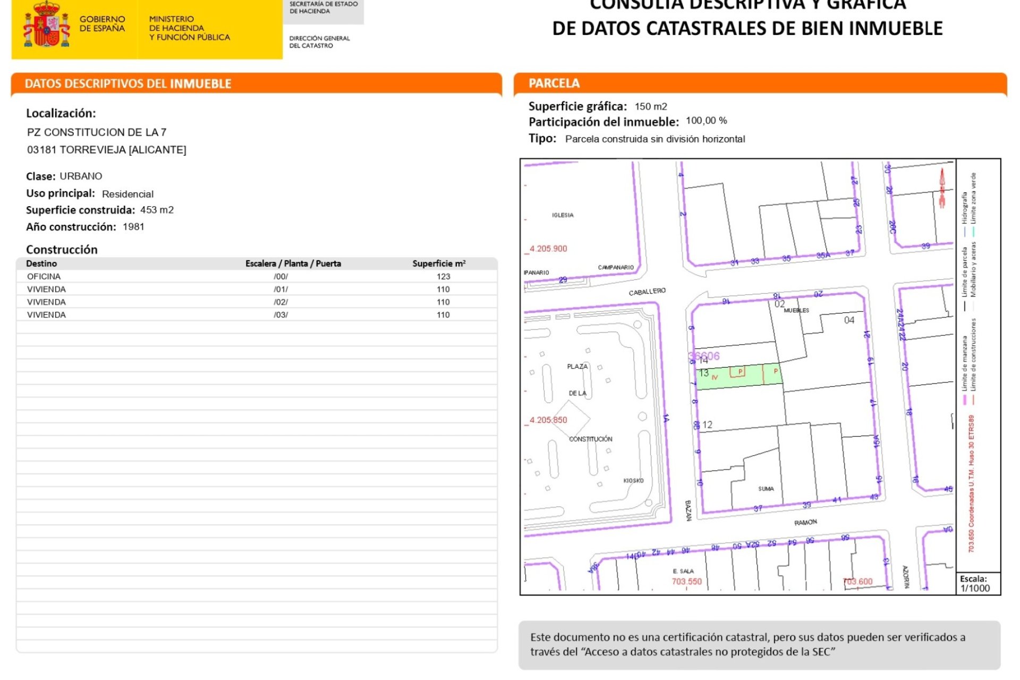
Task: Click the gray disclaimer 'Este documento no es una certificación'
Action: point(760,645)
